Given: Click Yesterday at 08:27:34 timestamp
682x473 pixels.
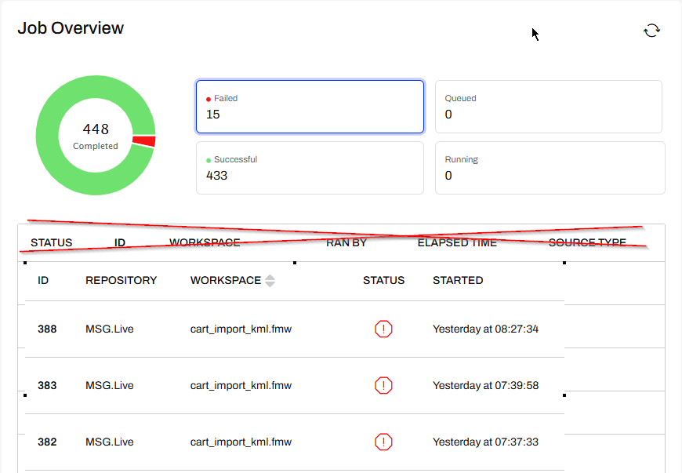Looking at the screenshot, I should pos(485,329).
